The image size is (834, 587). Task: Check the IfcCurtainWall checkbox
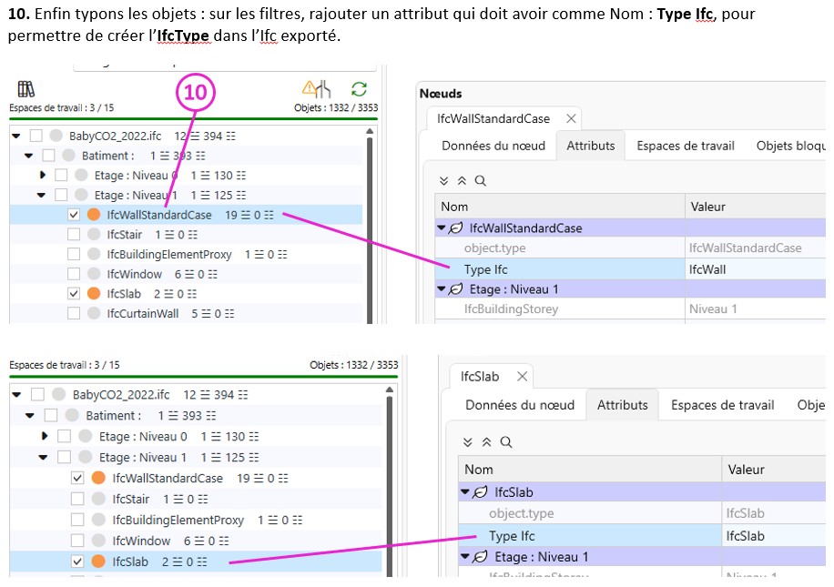[x=74, y=313]
